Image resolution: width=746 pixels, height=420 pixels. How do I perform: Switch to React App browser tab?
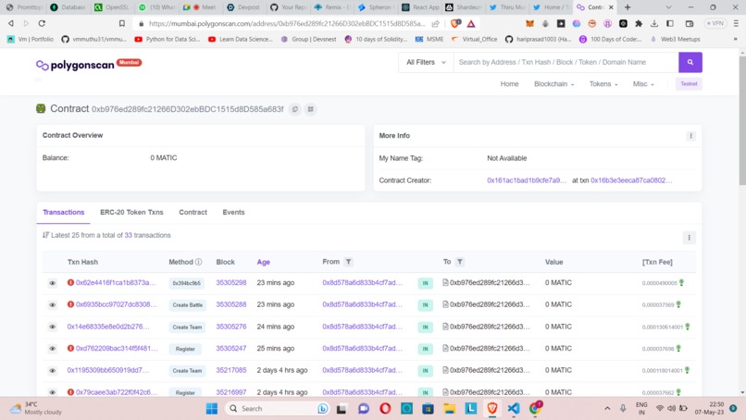click(420, 7)
